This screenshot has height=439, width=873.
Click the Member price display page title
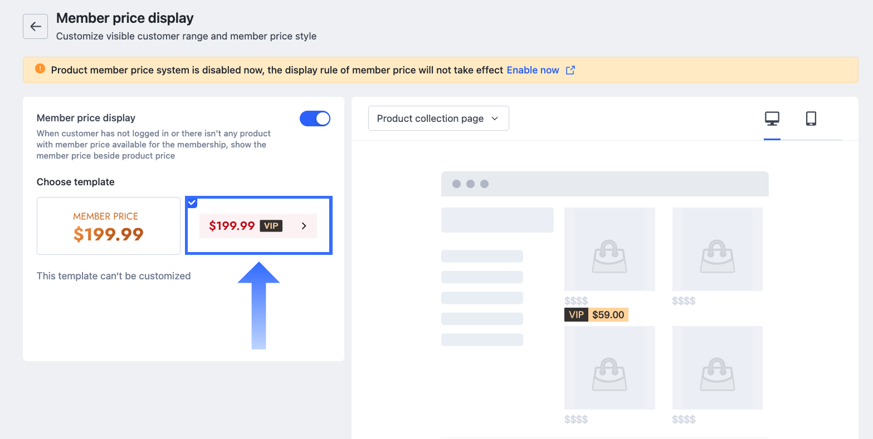point(125,18)
